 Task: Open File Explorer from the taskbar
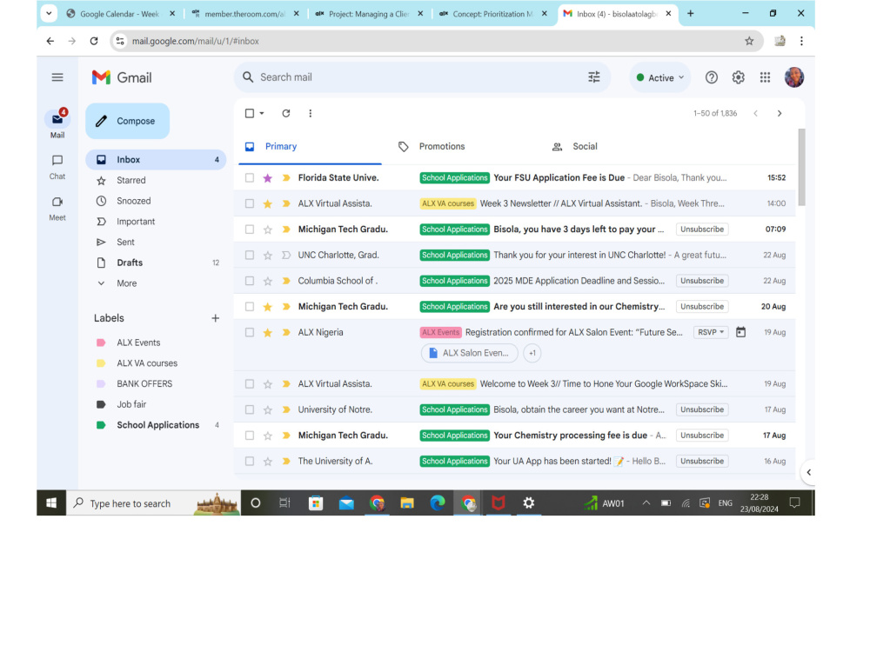pyautogui.click(x=407, y=502)
